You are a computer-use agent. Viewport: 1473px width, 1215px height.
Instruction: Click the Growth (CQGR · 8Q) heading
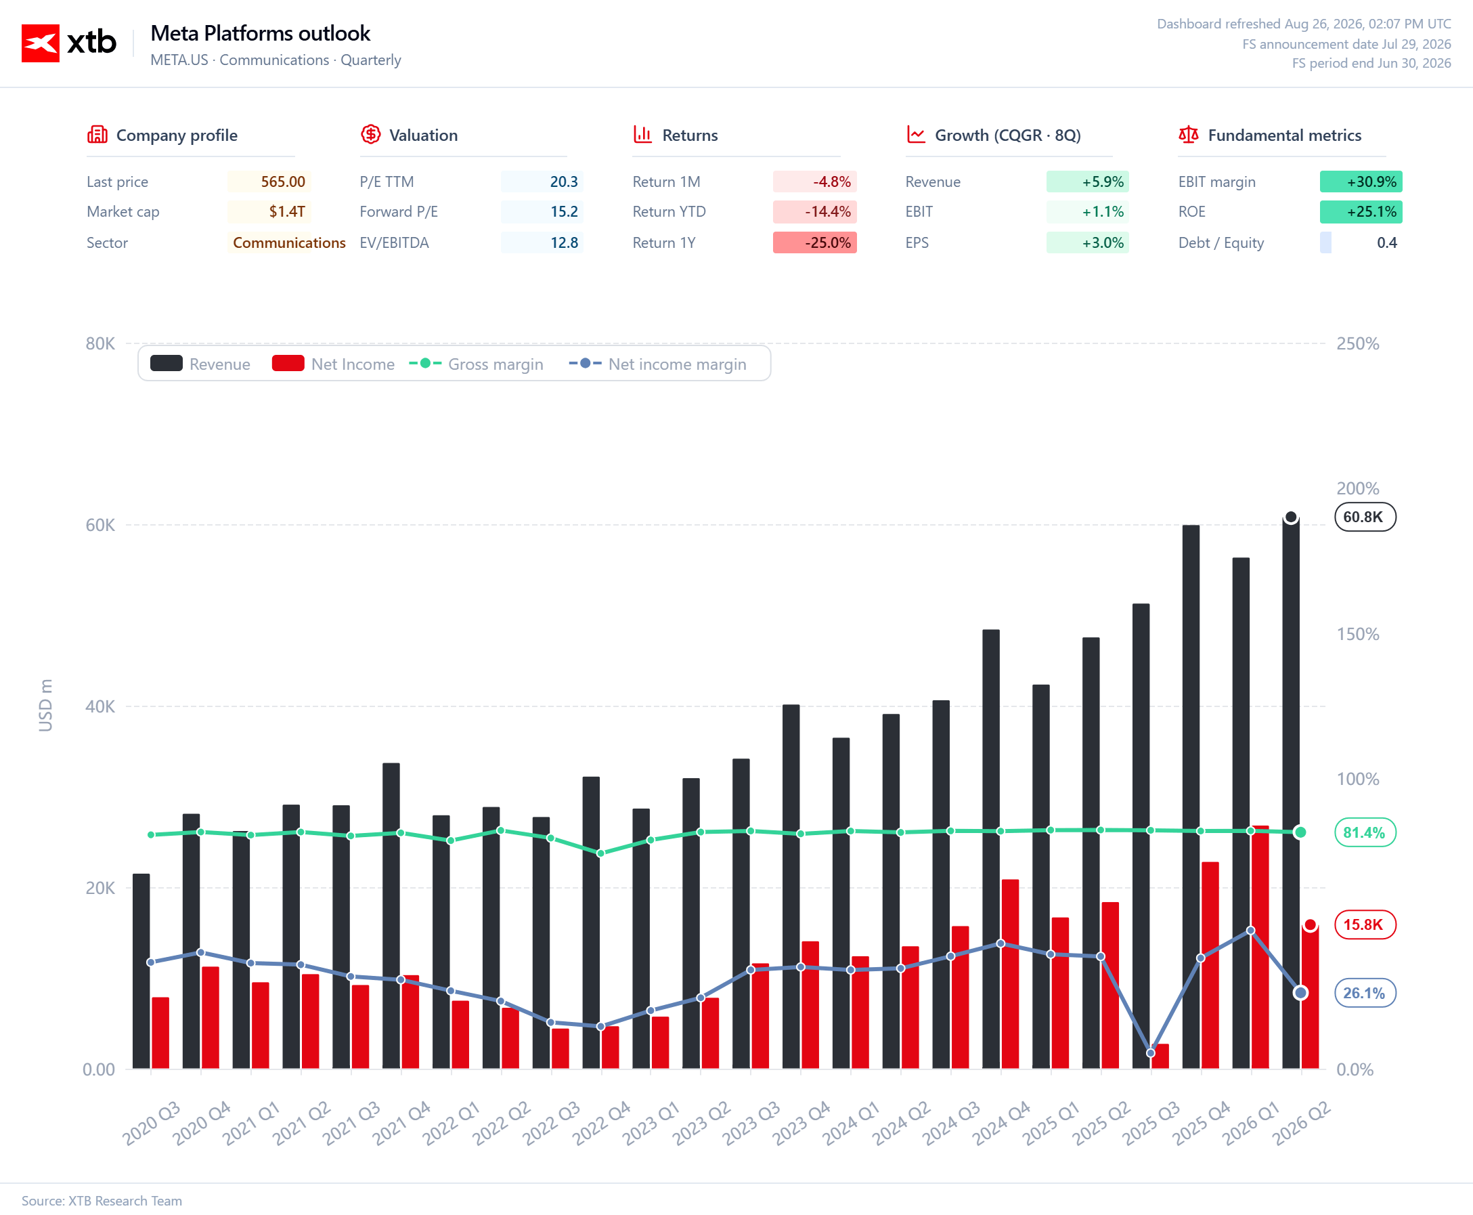pyautogui.click(x=1008, y=135)
